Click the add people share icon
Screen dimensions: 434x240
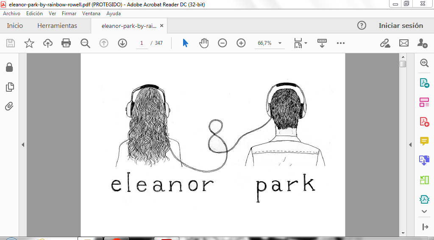(423, 43)
